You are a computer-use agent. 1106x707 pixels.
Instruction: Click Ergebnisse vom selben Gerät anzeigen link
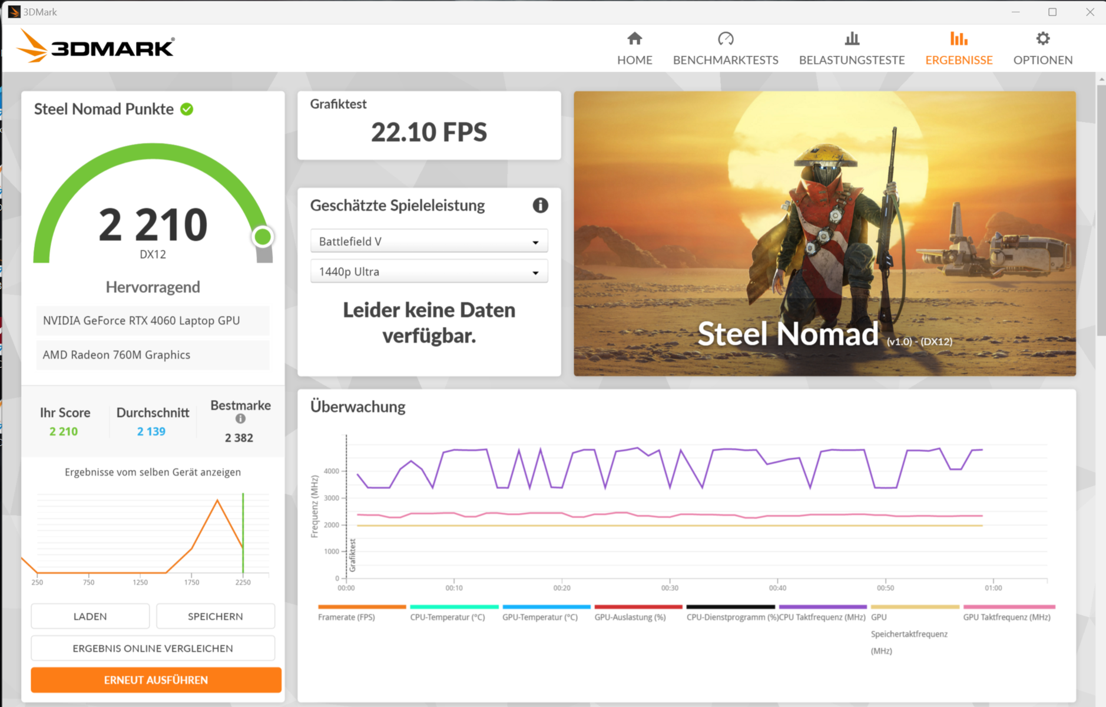[x=153, y=472]
